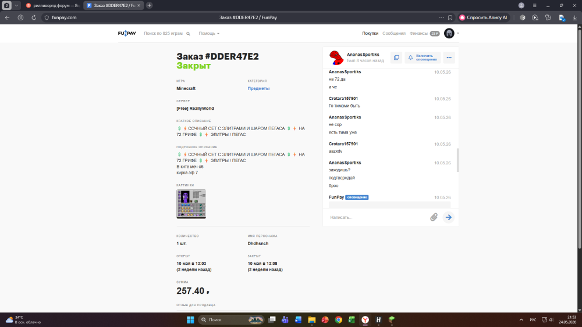Open AnanasSportiks profile name in chat header
Image resolution: width=582 pixels, height=327 pixels.
click(363, 55)
